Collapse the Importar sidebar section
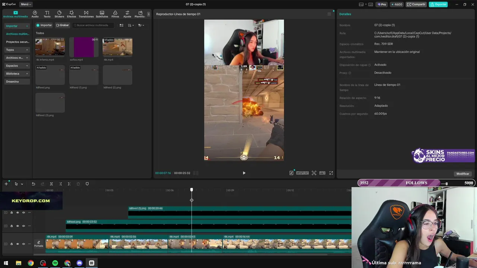 click(17, 26)
